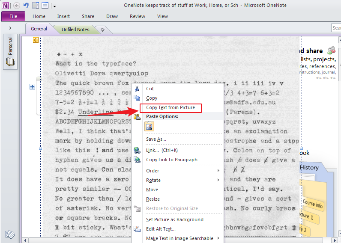Click the OneNote application icon
The image size is (341, 243).
tap(5, 6)
